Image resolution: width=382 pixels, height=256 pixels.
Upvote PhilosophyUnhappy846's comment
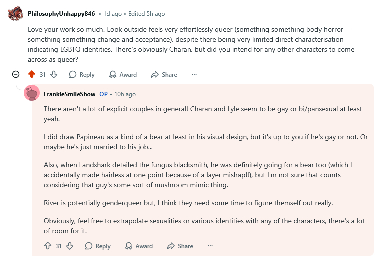click(32, 74)
